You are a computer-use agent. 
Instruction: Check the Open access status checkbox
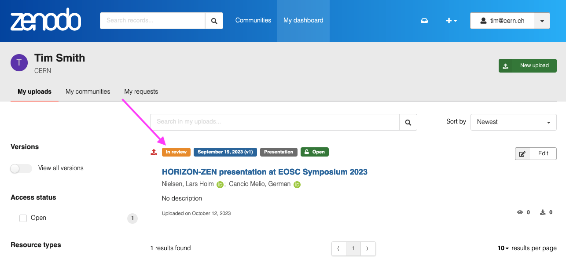point(23,218)
